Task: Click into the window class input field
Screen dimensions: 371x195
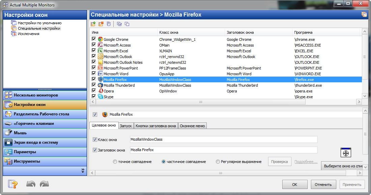Action: coord(224,139)
